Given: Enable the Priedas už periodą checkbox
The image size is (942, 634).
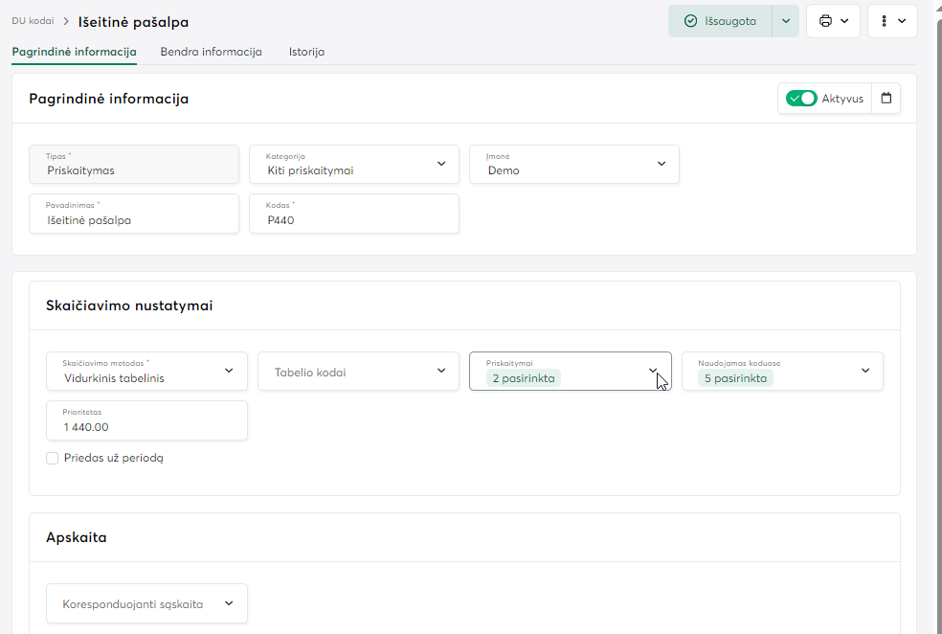Looking at the screenshot, I should pos(53,459).
